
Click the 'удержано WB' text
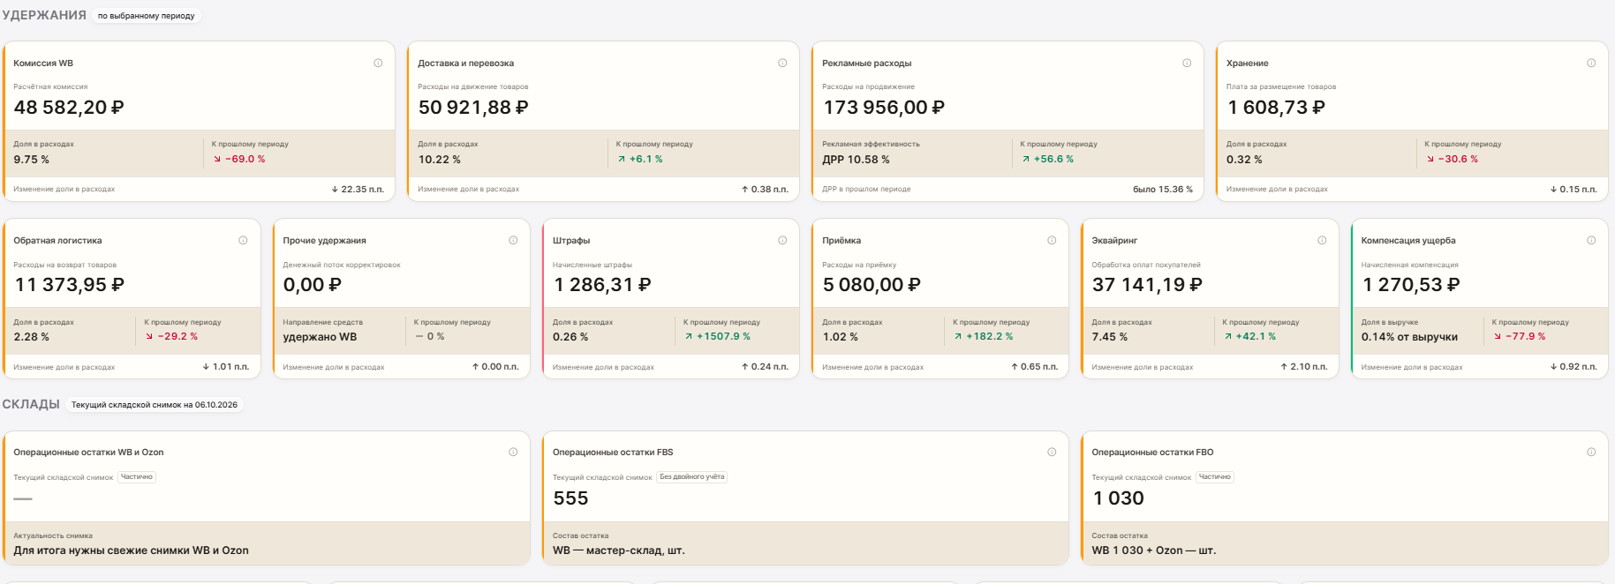coord(320,337)
